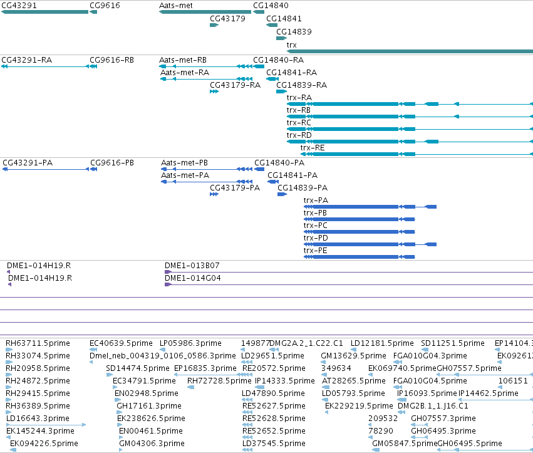Image resolution: width=533 pixels, height=453 pixels.
Task: Click the EK229219.5prime EST label
Action: (x=359, y=406)
